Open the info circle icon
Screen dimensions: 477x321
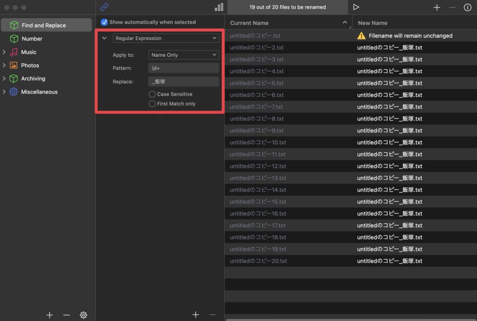467,7
